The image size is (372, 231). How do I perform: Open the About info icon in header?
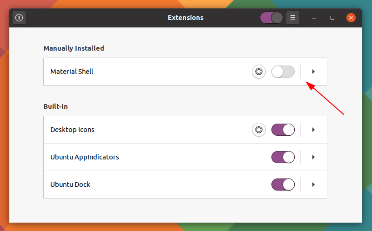[19, 18]
